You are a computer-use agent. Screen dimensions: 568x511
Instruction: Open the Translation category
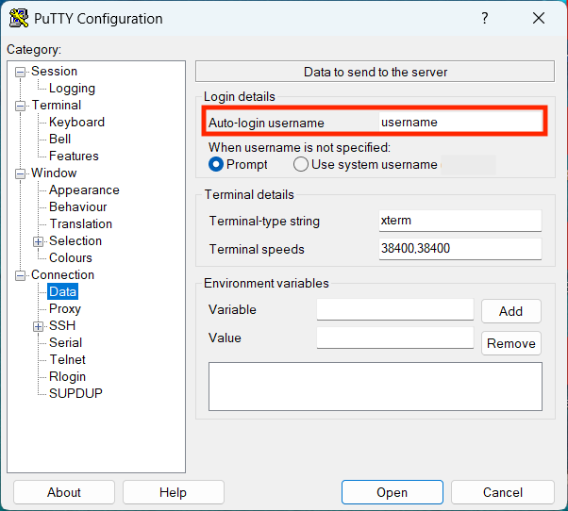pyautogui.click(x=81, y=224)
